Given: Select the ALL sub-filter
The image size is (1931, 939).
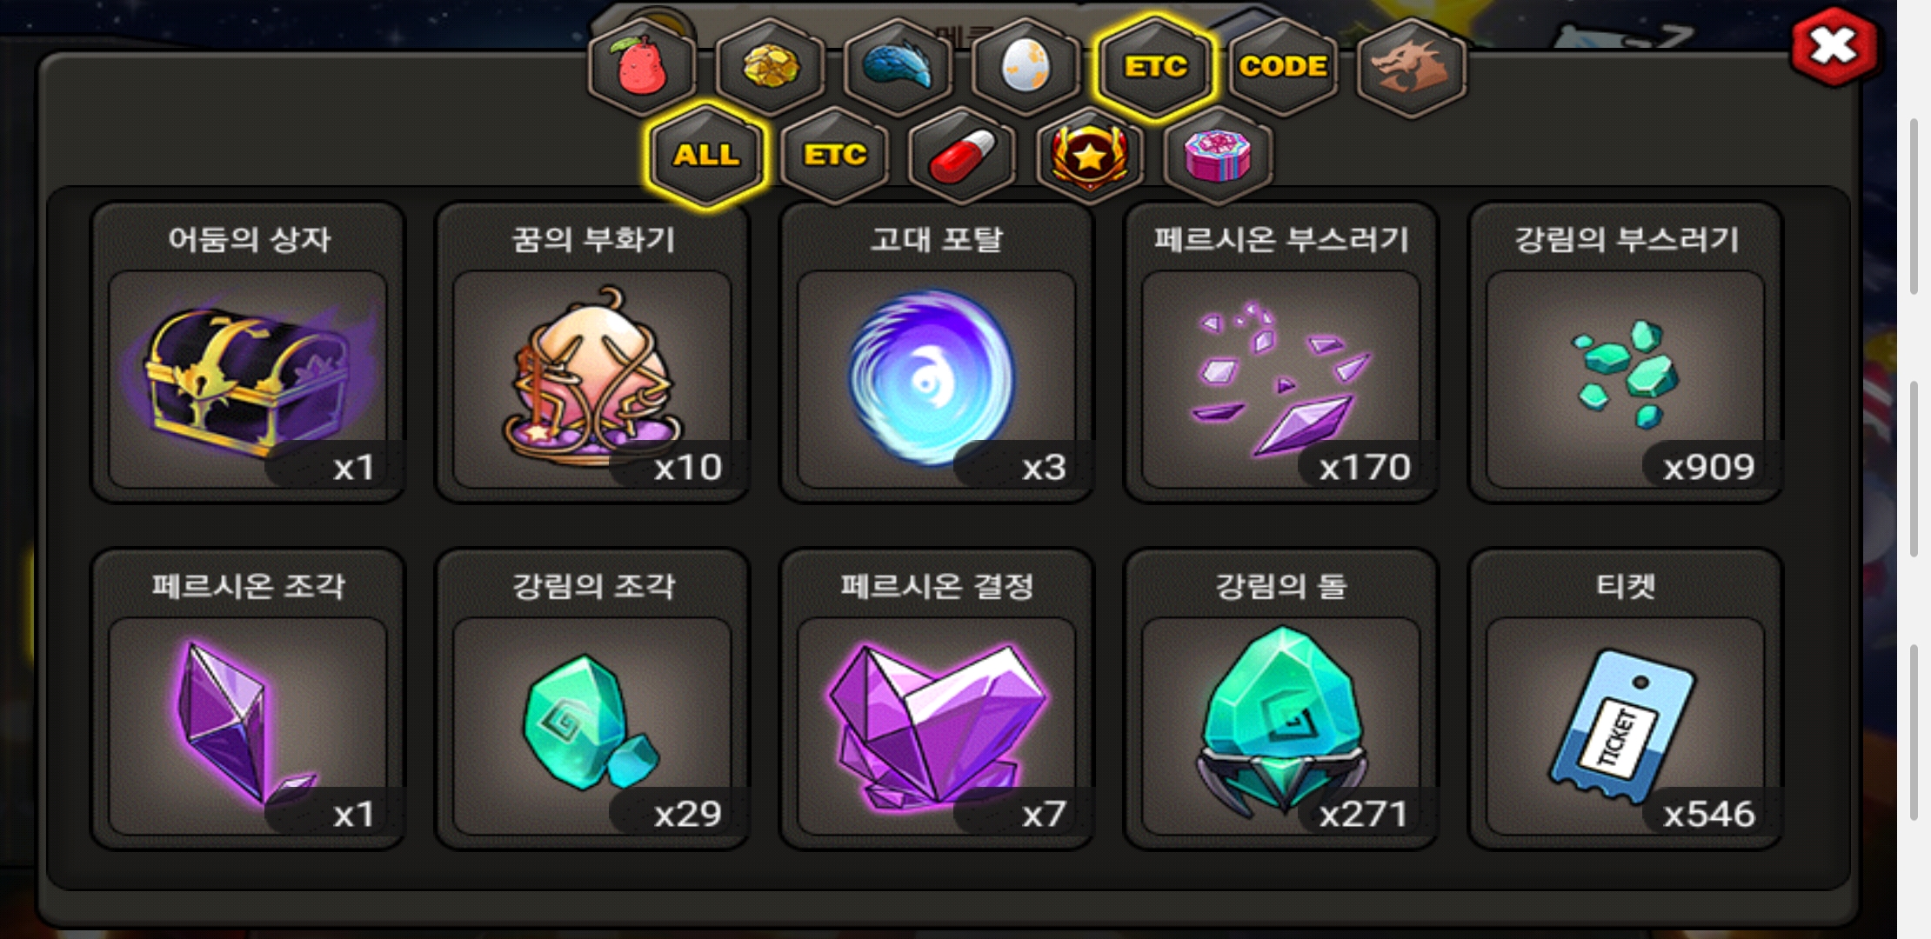Looking at the screenshot, I should [x=707, y=156].
